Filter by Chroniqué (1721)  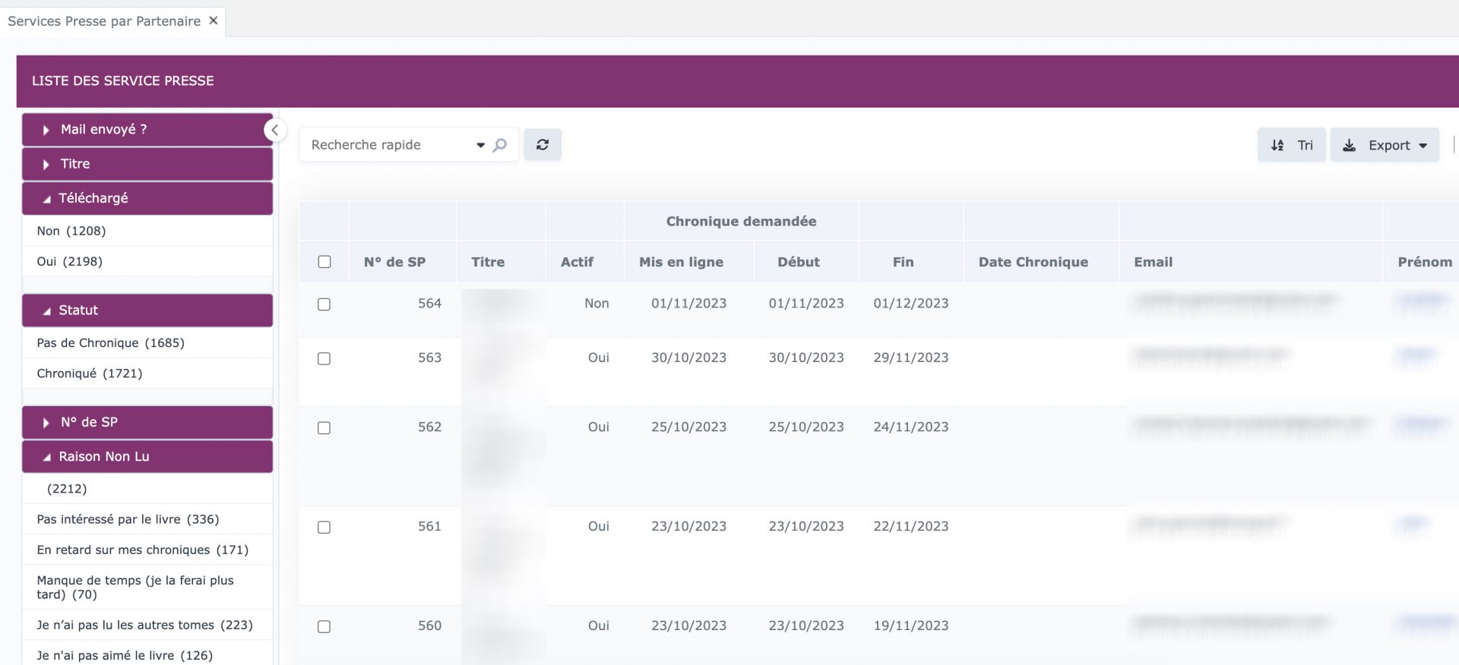pos(147,373)
